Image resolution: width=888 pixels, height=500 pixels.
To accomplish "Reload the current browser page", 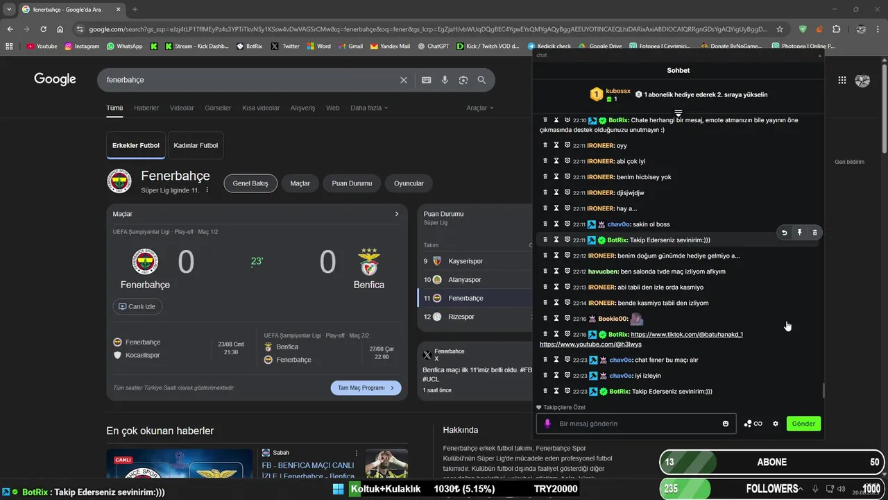I will 43,29.
